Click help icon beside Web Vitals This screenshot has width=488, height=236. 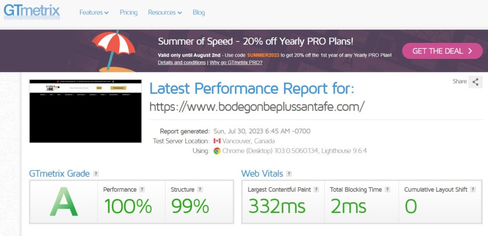(x=289, y=174)
